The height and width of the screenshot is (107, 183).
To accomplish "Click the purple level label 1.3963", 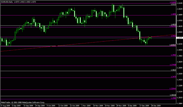I will 173,55.
